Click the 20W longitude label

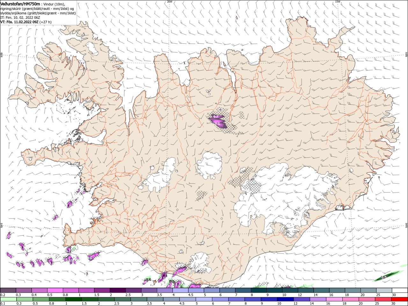170,1
